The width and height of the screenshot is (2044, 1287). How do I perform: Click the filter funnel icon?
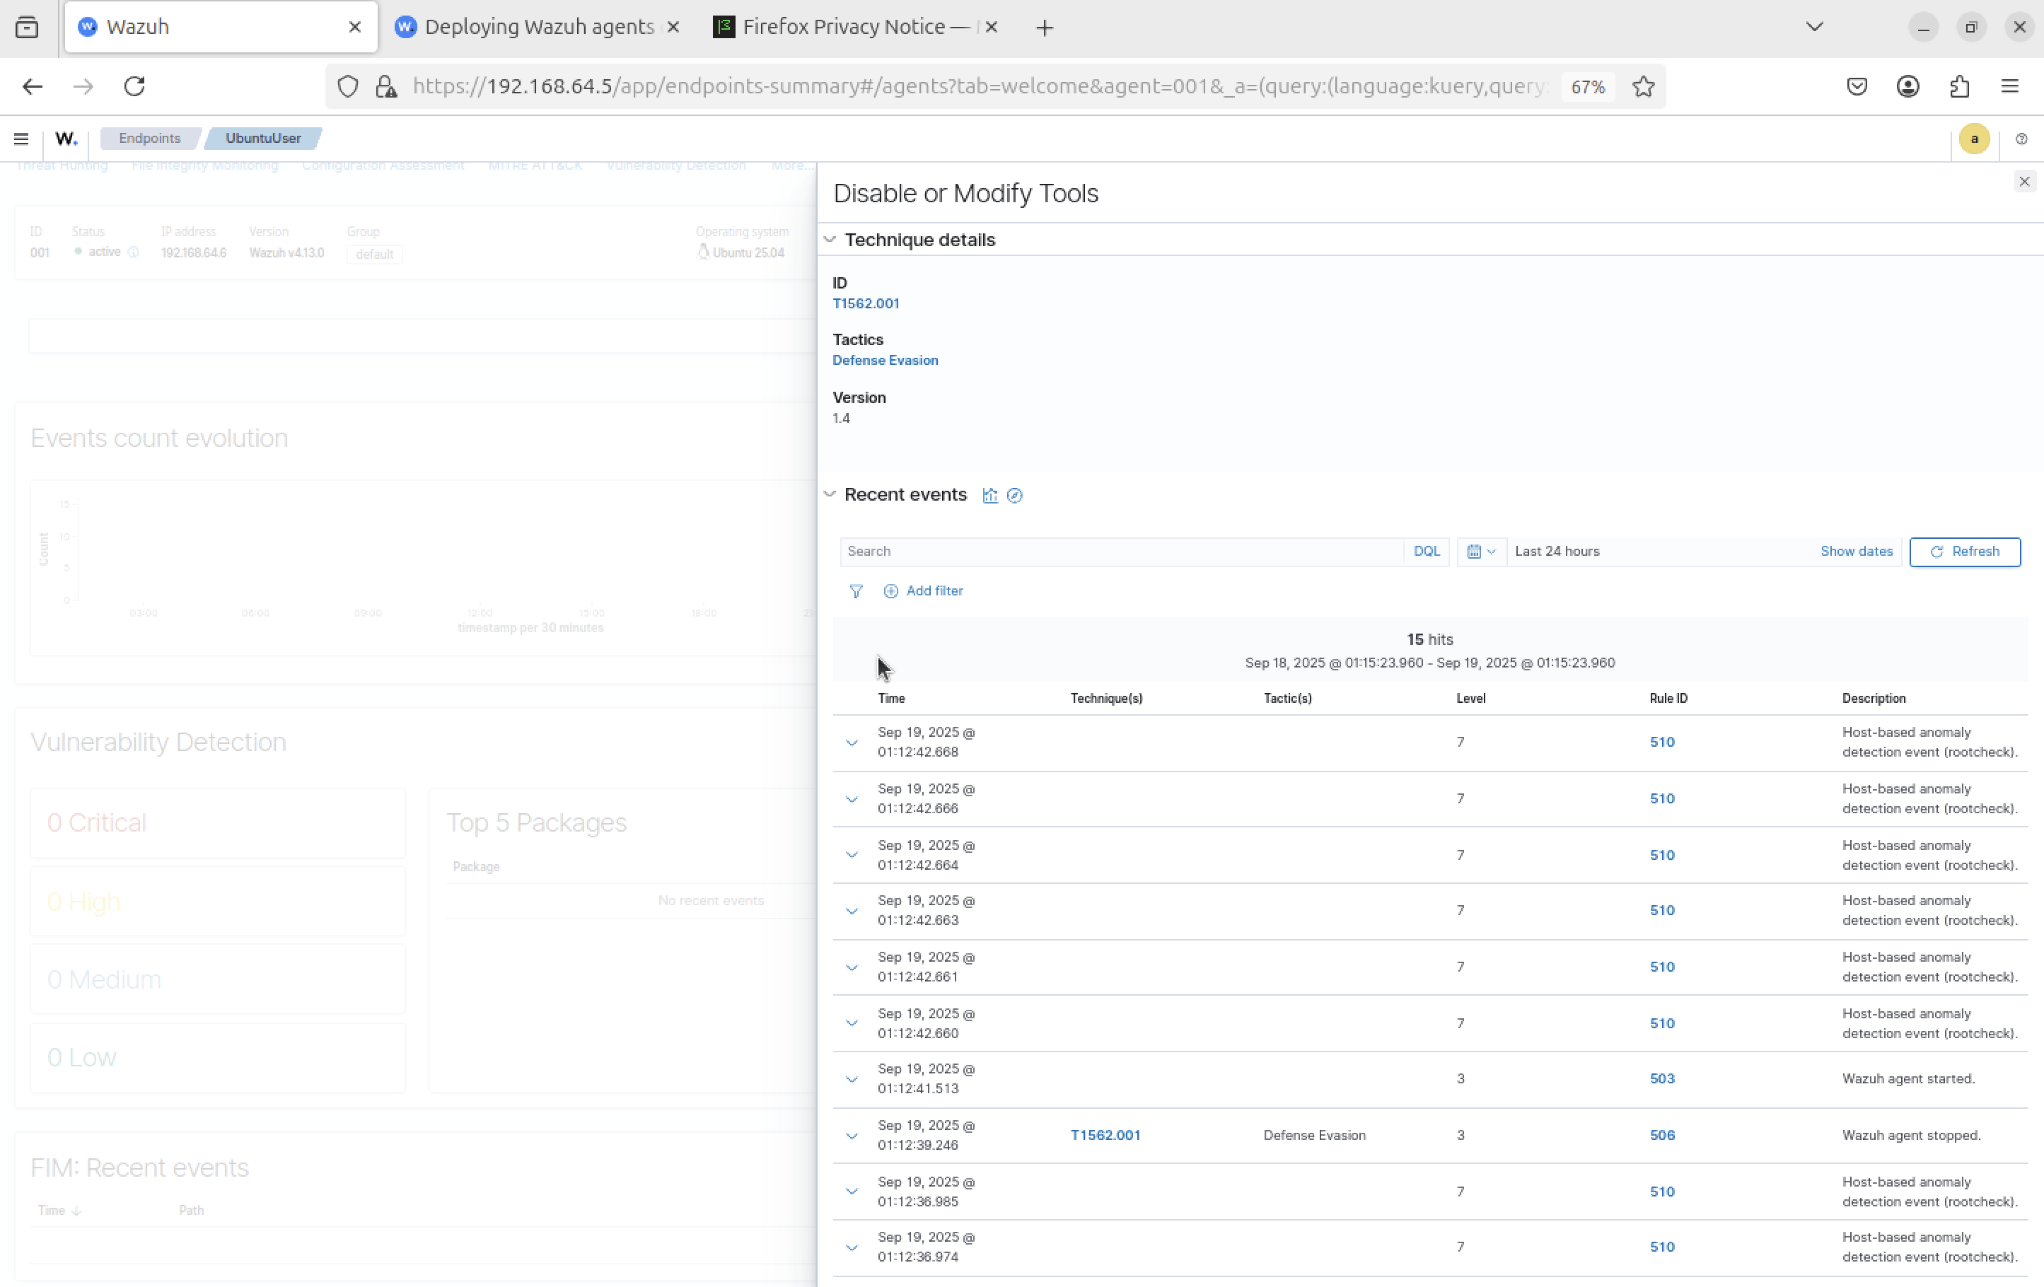[x=856, y=591]
